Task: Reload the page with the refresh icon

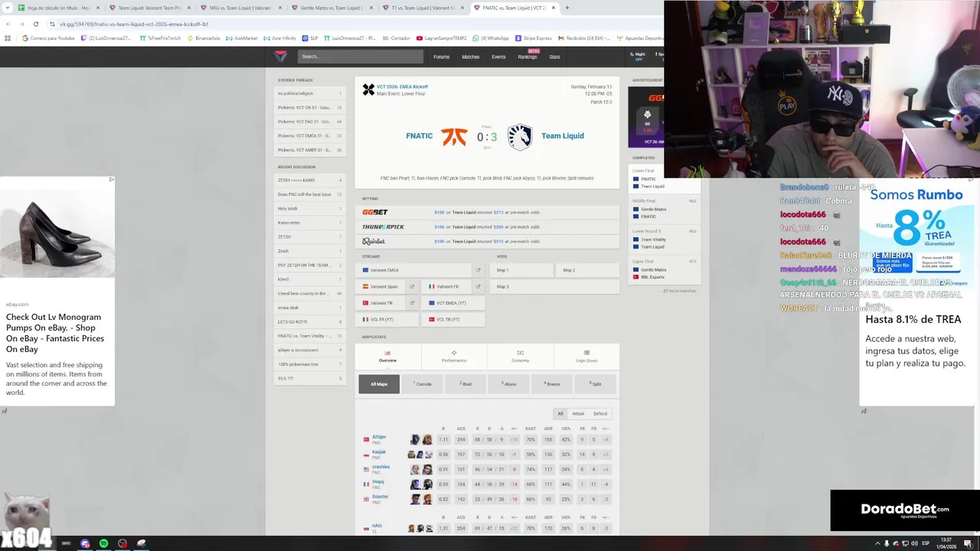Action: click(x=35, y=24)
